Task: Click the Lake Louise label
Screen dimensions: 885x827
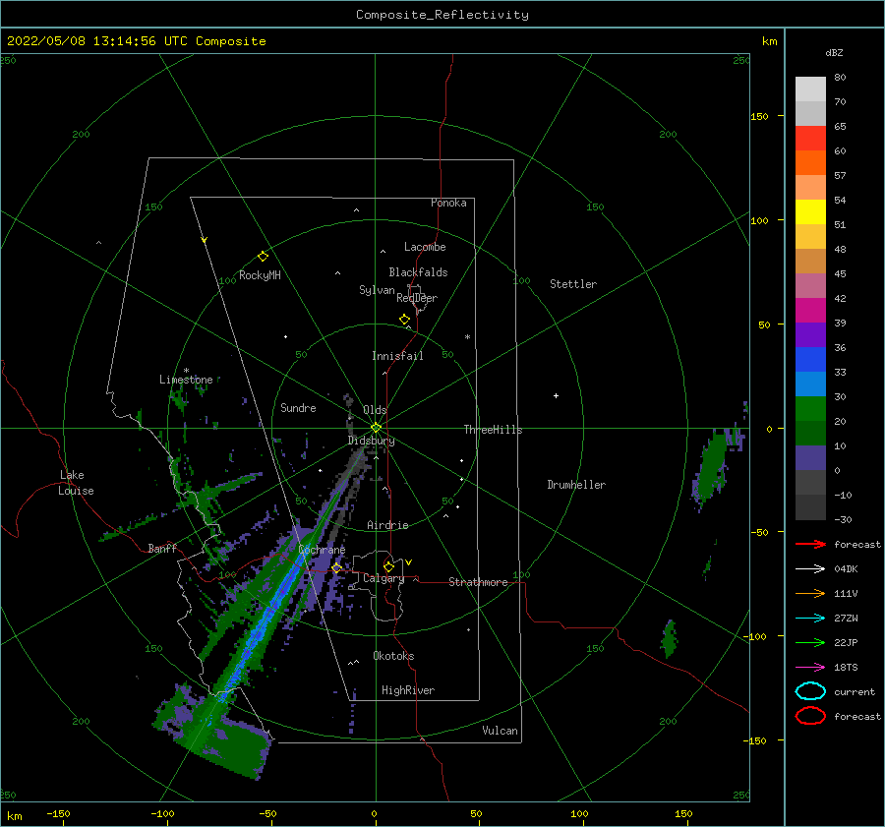Action: [x=77, y=483]
